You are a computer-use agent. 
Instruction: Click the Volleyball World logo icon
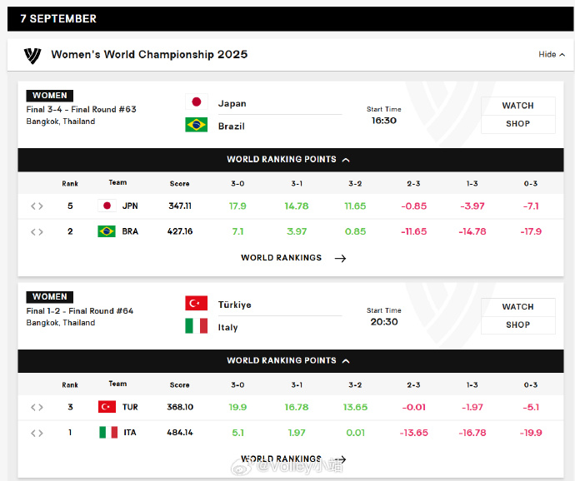point(32,55)
